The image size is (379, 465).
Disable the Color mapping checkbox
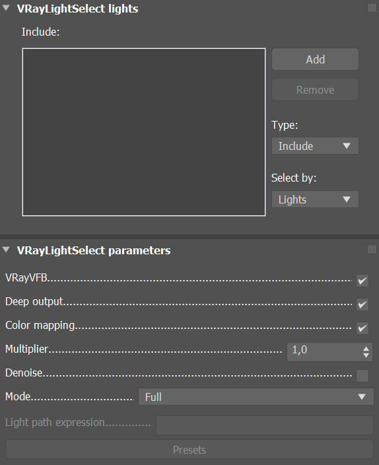[x=362, y=328]
